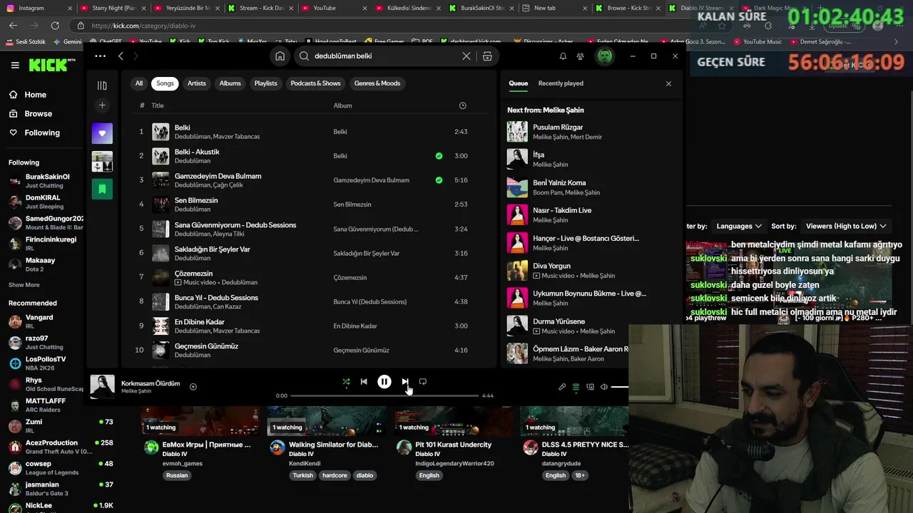Pause the current Spotify track
Screen dimensions: 913x513
coord(384,382)
